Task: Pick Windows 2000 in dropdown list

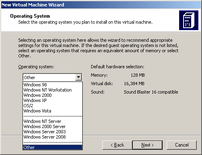Action: click(53, 95)
